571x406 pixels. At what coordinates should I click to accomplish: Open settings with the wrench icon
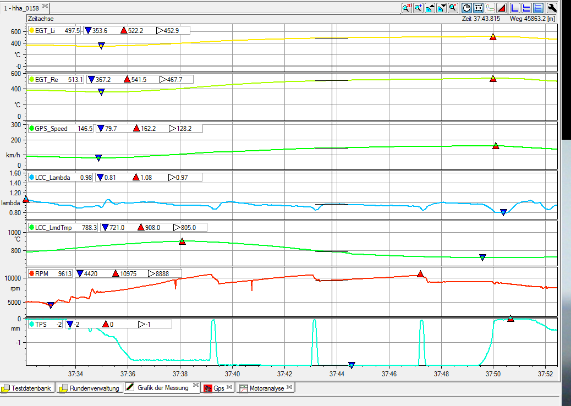pos(552,8)
